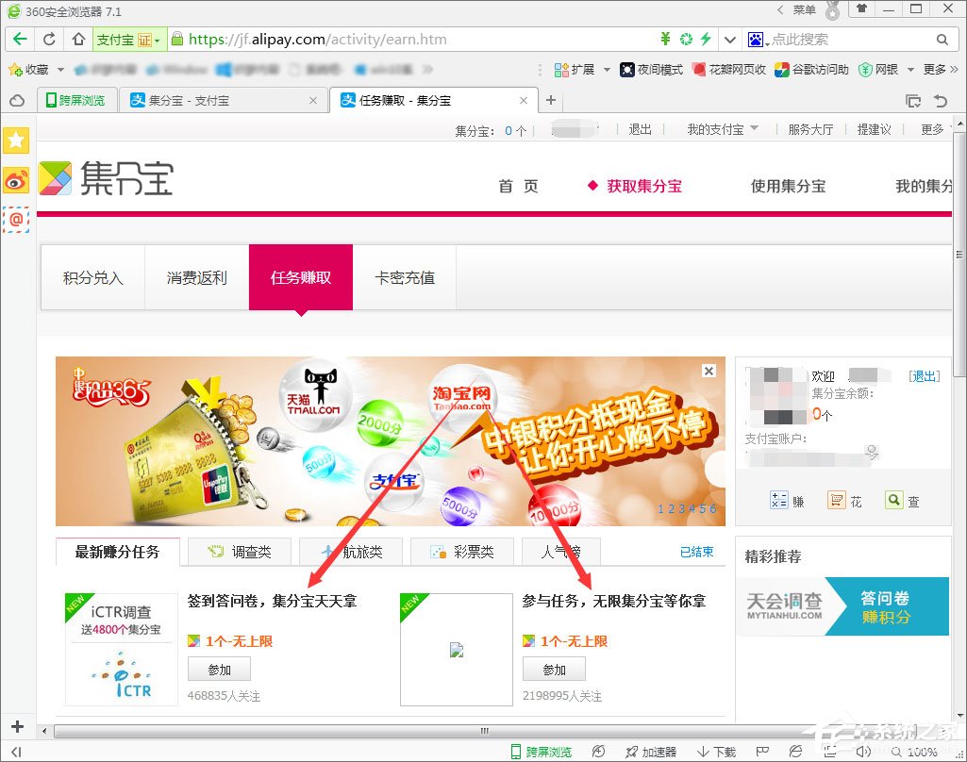The height and width of the screenshot is (762, 967).
Task: Click the 参与 button under the survey task
Action: click(219, 669)
